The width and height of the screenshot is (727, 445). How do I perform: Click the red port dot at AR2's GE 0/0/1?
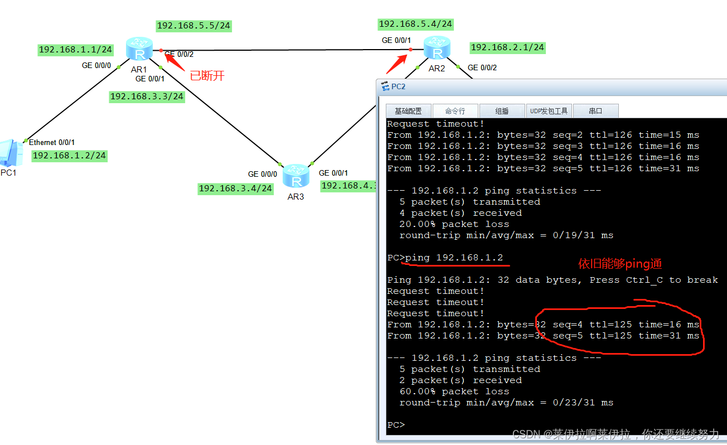pos(411,50)
